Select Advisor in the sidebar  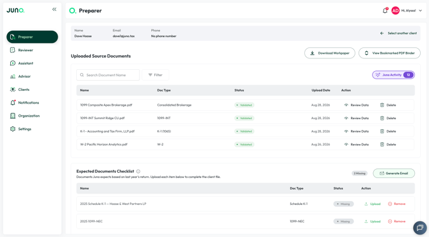[x=24, y=76]
